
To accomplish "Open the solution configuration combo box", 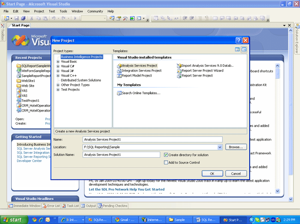I will (94, 18).
